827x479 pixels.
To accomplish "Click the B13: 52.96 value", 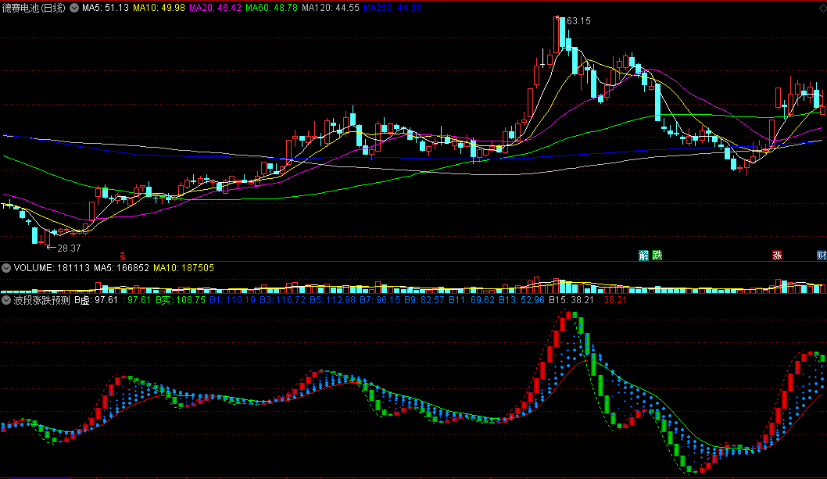I will click(x=521, y=300).
